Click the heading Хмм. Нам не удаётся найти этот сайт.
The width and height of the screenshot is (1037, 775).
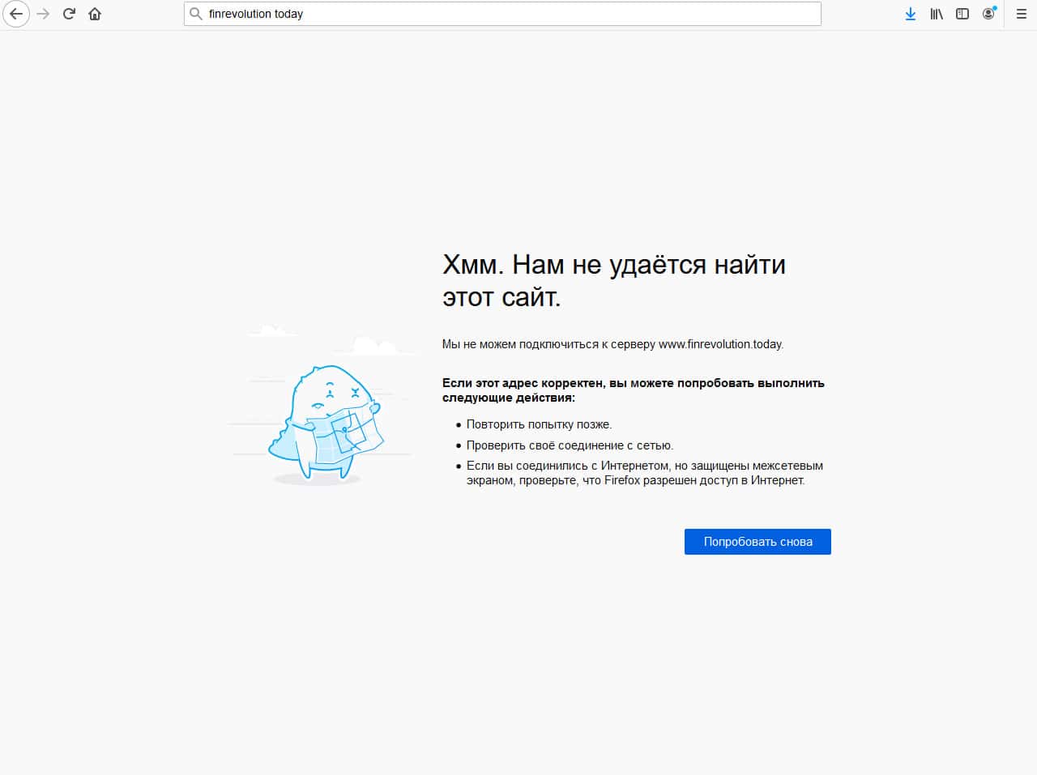(x=614, y=280)
